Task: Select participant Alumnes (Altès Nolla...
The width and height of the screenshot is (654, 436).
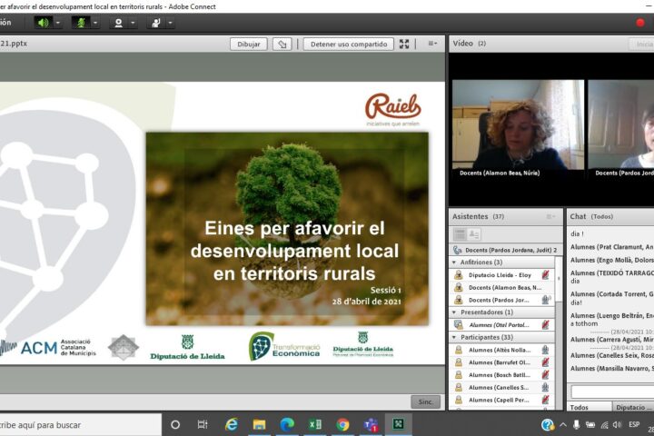Action: click(x=502, y=350)
